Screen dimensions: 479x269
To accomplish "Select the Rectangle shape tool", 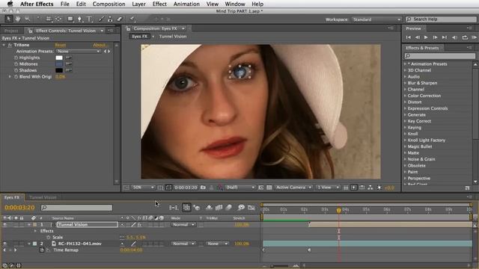I will pyautogui.click(x=70, y=19).
